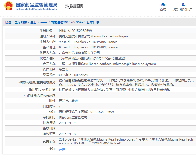
Task: Click the 注册人住所 Paris address value
Action: pos(88,42)
